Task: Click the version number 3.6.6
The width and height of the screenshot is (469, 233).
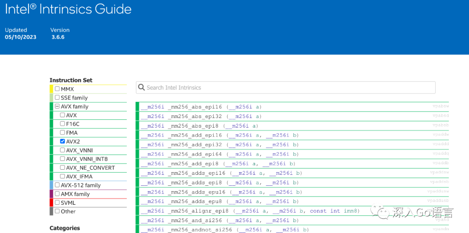Action: (58, 37)
